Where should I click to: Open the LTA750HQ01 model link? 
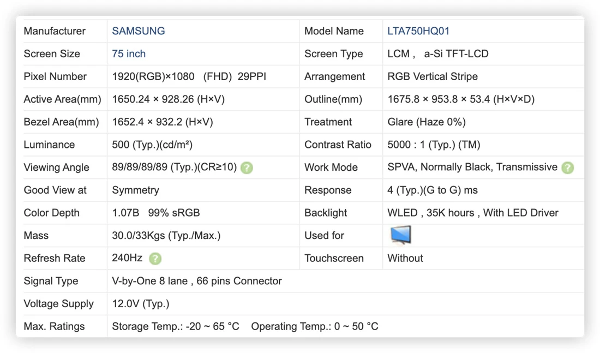point(418,31)
